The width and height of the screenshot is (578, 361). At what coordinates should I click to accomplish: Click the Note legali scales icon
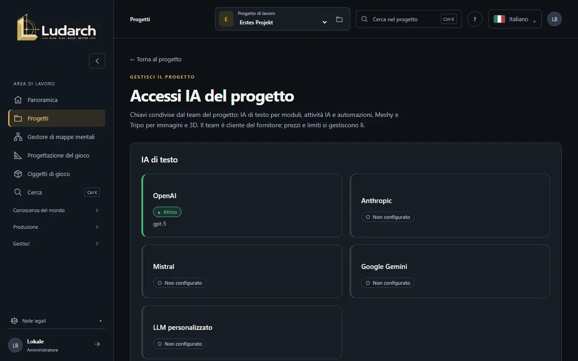[14, 321]
